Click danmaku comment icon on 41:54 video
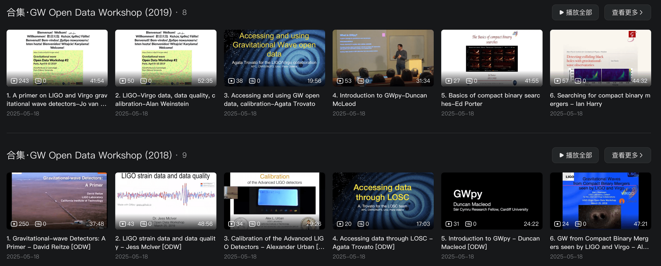 tap(38, 81)
